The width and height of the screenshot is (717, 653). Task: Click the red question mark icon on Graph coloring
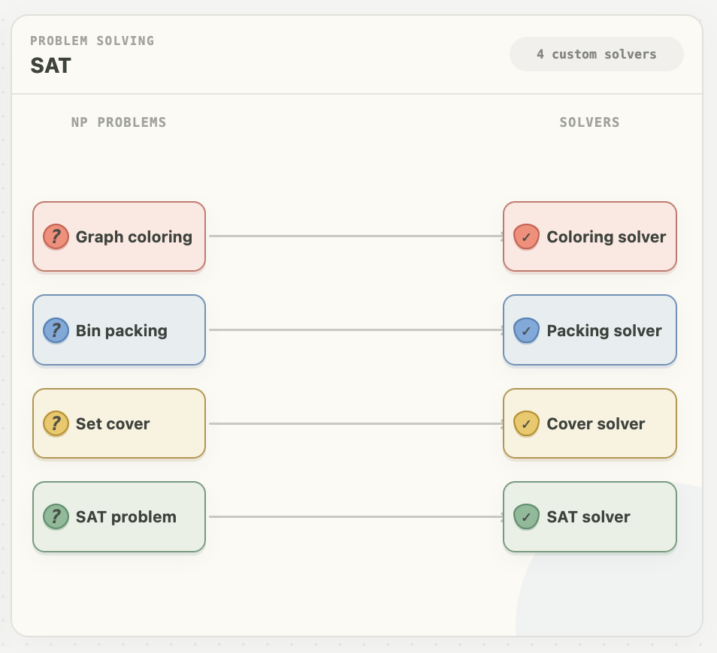point(56,236)
